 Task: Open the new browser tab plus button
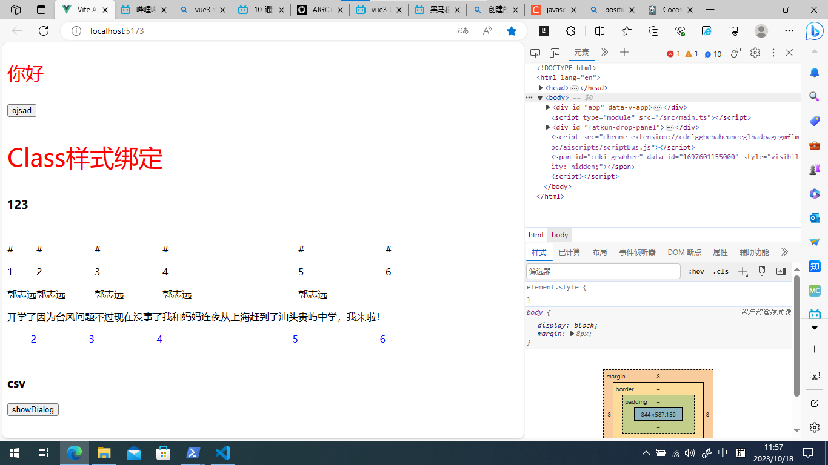[x=710, y=10]
